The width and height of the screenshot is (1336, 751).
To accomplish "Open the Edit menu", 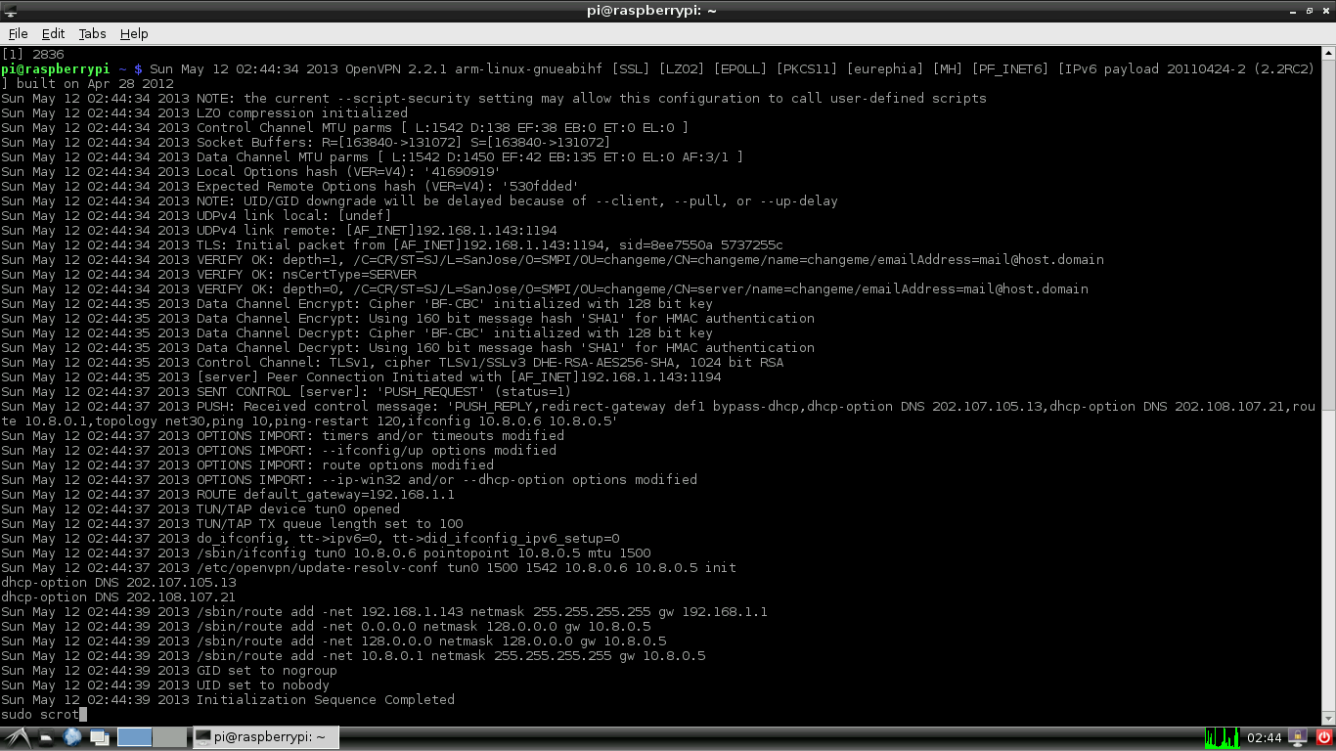I will (53, 33).
